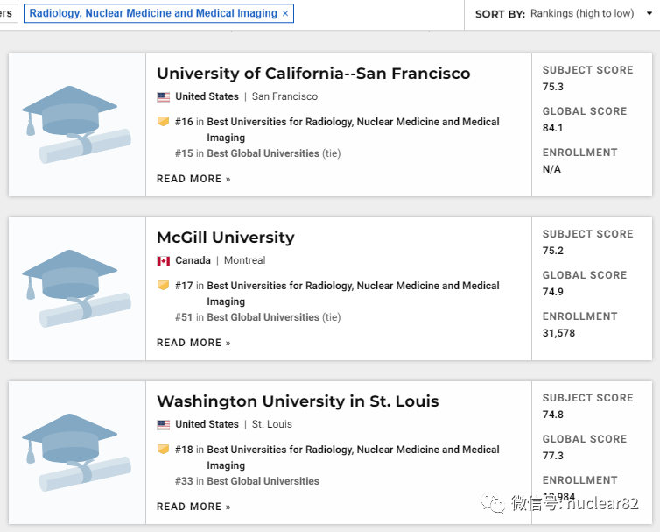Click the WeChat watermark logo icon
The width and height of the screenshot is (660, 532).
pos(495,504)
